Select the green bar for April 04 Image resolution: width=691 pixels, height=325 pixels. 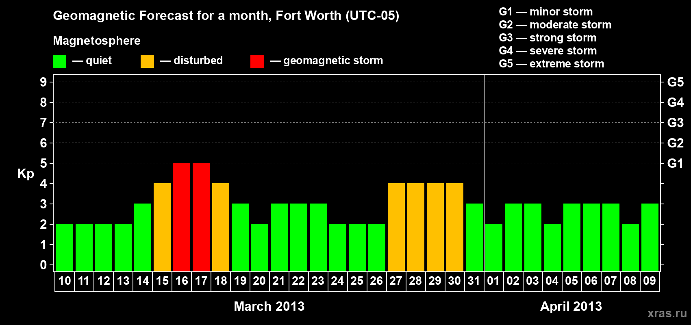[x=552, y=247]
